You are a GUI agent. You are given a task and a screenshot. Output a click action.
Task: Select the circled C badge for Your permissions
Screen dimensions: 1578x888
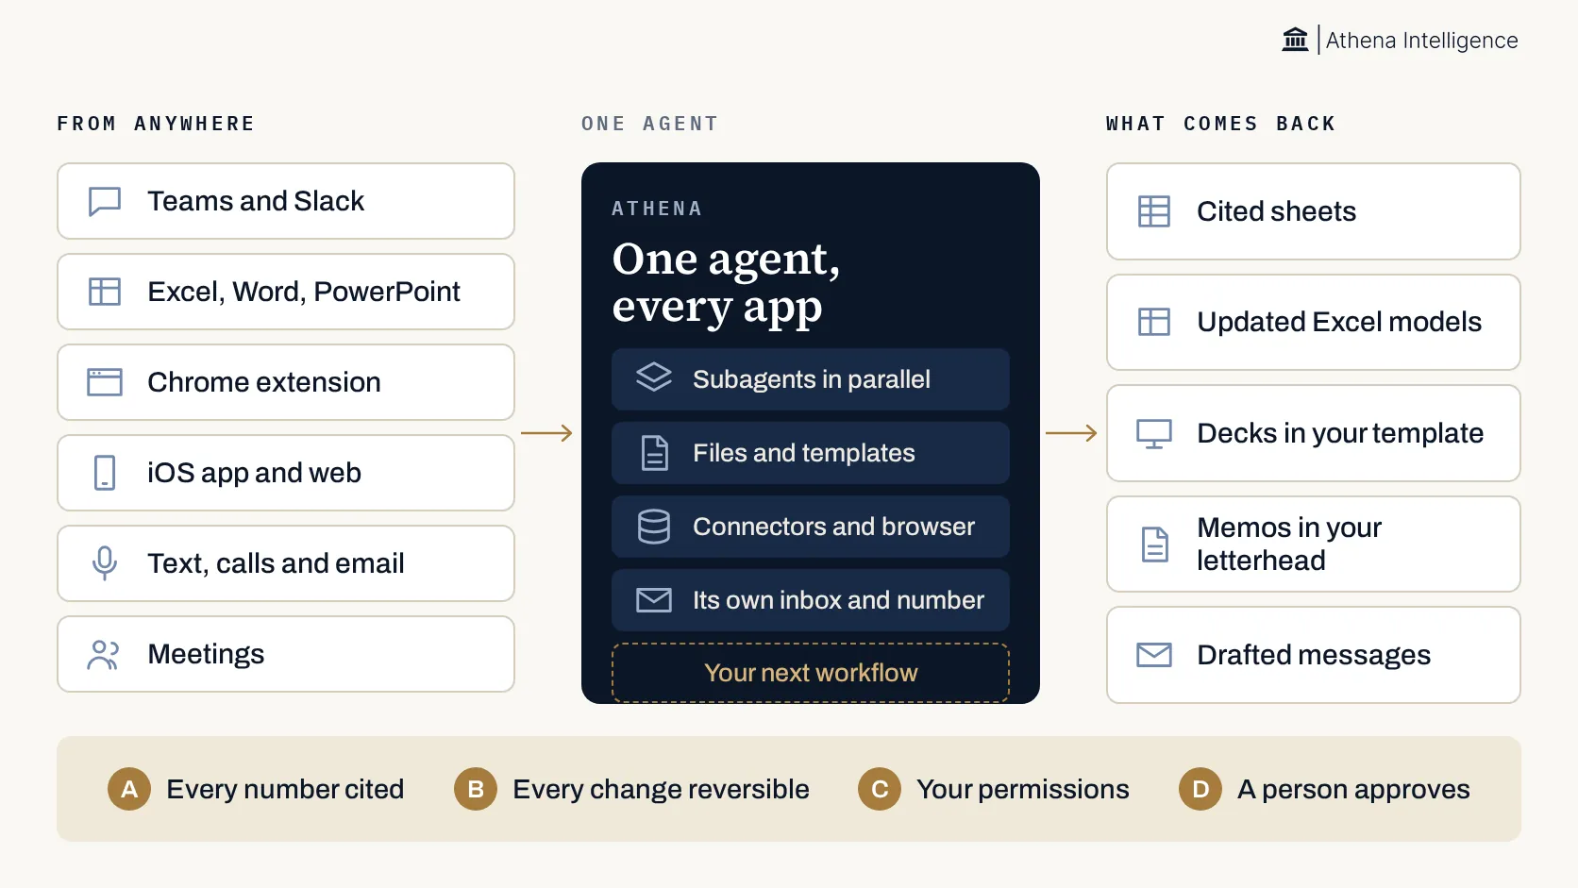[x=880, y=789]
